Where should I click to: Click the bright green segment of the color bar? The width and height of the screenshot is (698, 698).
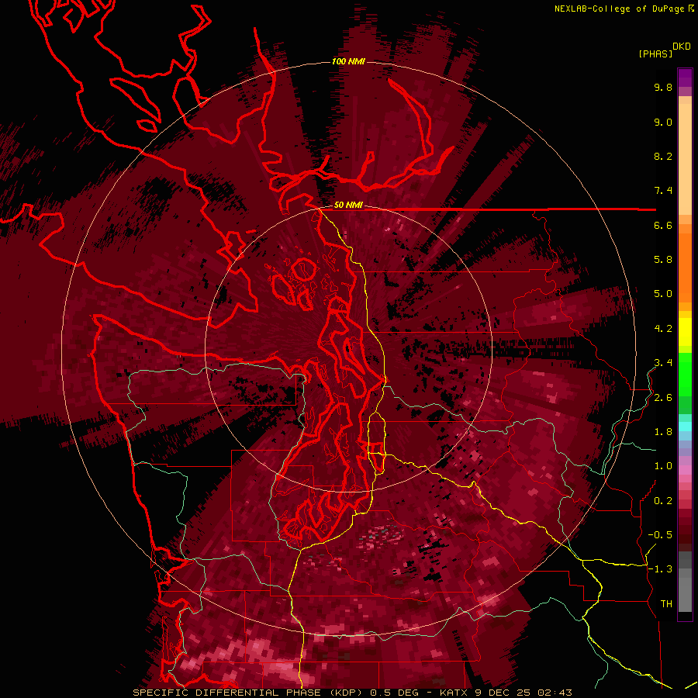click(x=685, y=375)
